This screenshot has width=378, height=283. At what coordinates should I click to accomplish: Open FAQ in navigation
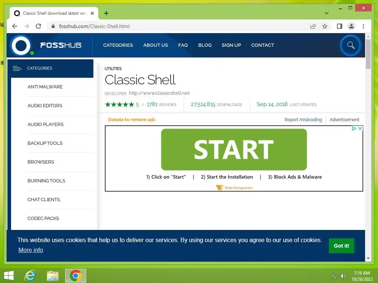pyautogui.click(x=183, y=45)
